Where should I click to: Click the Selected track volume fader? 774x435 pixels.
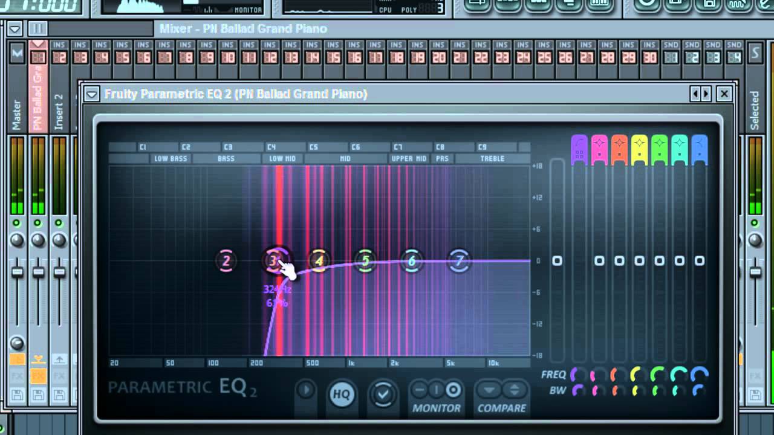[755, 273]
